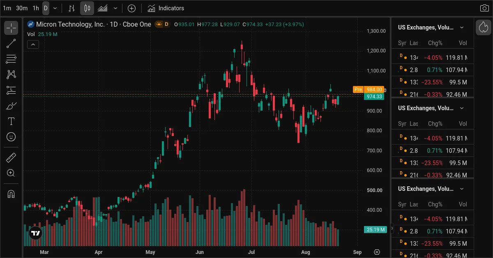The height and width of the screenshot is (258, 493).
Task: Set interval to 1m
Action: coord(7,8)
